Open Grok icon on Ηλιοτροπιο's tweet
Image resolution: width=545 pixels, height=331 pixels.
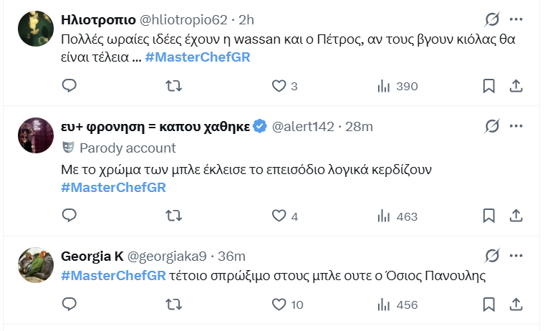492,19
